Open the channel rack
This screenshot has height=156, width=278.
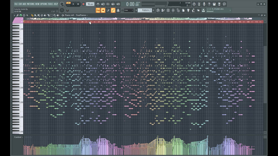pos(168,10)
